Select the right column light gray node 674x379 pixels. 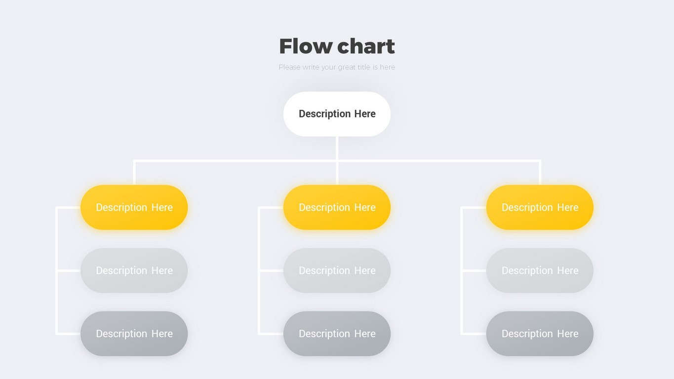(x=540, y=270)
